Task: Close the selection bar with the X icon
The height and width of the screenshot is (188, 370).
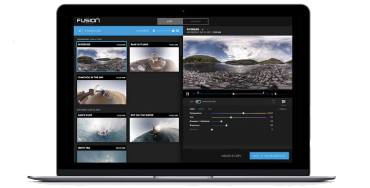Action: coord(80,31)
